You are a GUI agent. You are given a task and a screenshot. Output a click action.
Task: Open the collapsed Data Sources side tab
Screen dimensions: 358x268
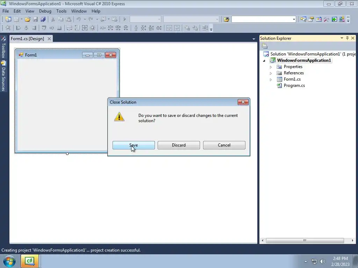3,76
